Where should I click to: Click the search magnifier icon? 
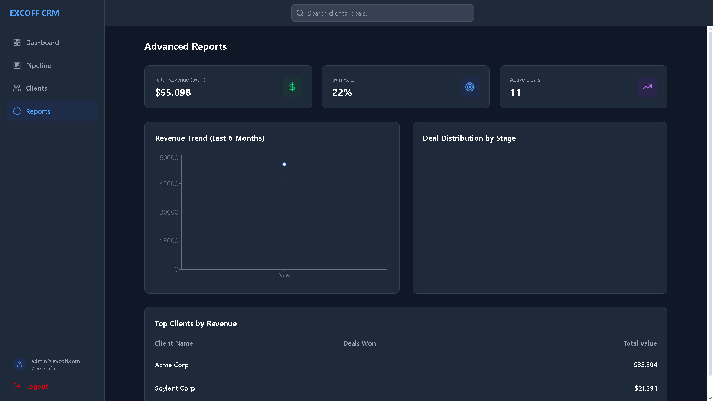coord(300,13)
